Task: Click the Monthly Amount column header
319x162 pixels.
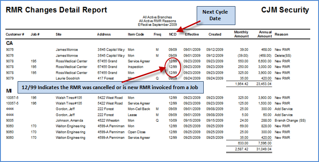Action: click(x=241, y=34)
